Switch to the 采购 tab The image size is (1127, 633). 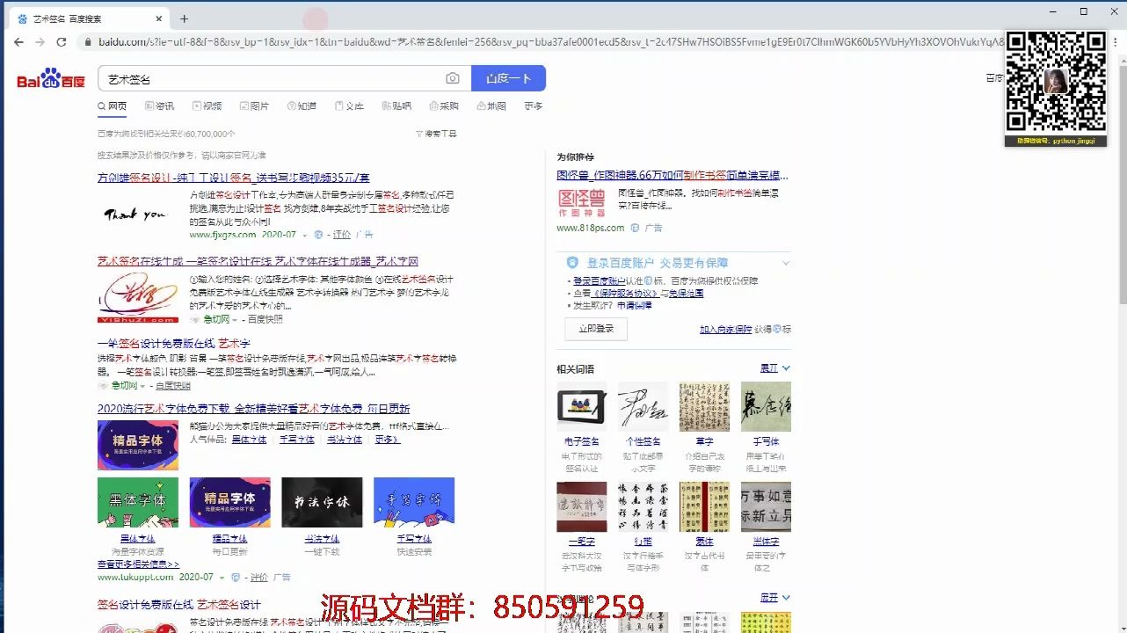(445, 106)
